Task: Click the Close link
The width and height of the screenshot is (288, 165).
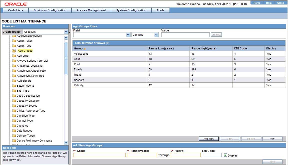Action: [x=281, y=3]
